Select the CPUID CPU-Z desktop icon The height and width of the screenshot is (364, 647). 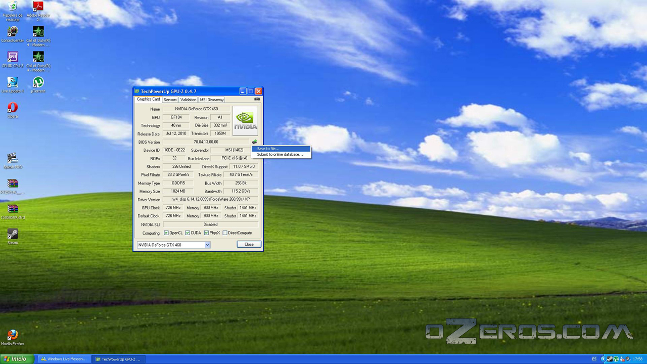(x=13, y=60)
